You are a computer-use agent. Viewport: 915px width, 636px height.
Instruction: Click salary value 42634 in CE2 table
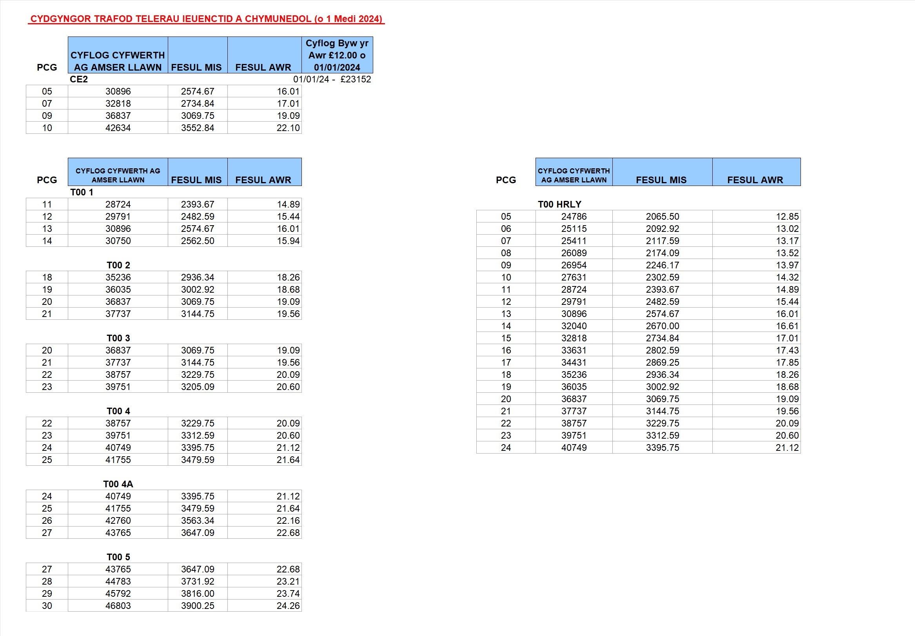(x=118, y=128)
